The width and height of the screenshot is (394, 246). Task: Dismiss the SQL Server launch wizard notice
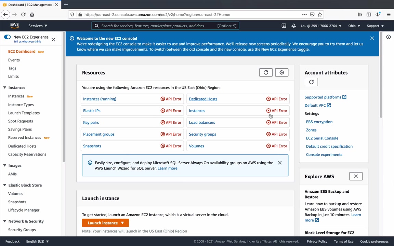pos(280,163)
